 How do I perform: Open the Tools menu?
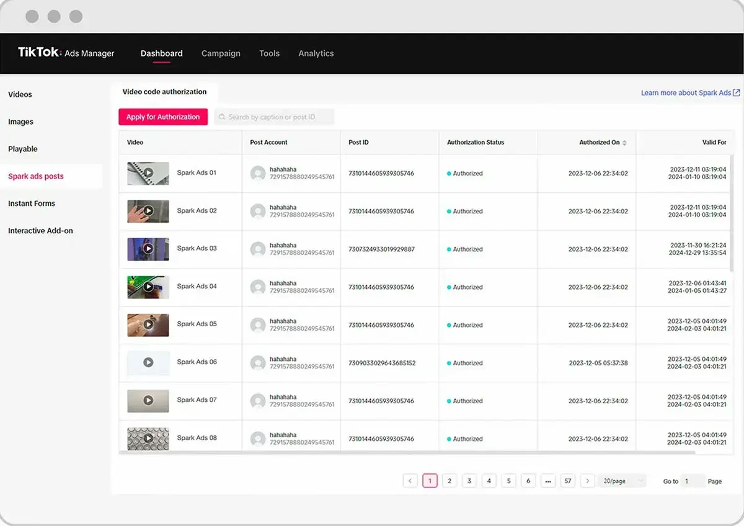click(x=269, y=53)
